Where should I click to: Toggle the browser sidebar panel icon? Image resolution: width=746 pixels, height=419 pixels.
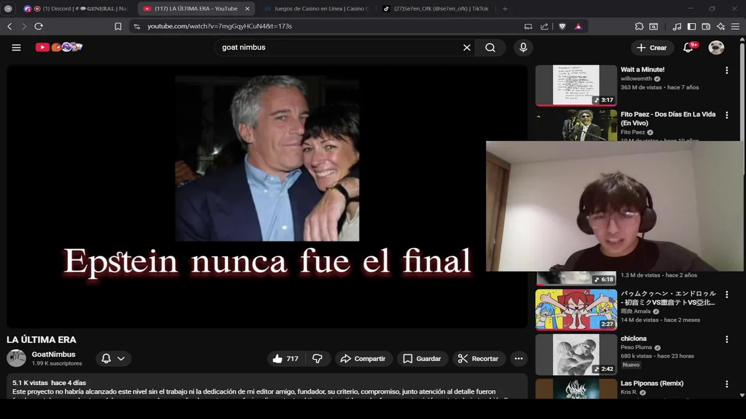pos(692,26)
